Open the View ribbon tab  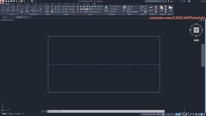(41, 4)
